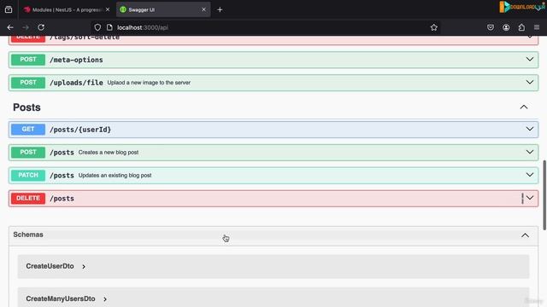The height and width of the screenshot is (307, 547).
Task: Expand the GET /posts/{userId} chevron
Action: click(530, 129)
